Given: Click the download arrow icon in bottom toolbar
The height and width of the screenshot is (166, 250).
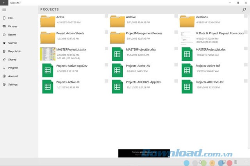Looking at the screenshot, I should 212,162.
